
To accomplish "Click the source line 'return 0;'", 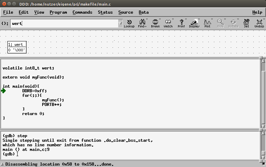I will [x=33, y=114].
